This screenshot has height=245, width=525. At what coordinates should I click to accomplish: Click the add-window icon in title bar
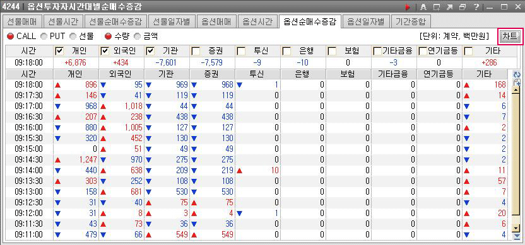pyautogui.click(x=436, y=6)
